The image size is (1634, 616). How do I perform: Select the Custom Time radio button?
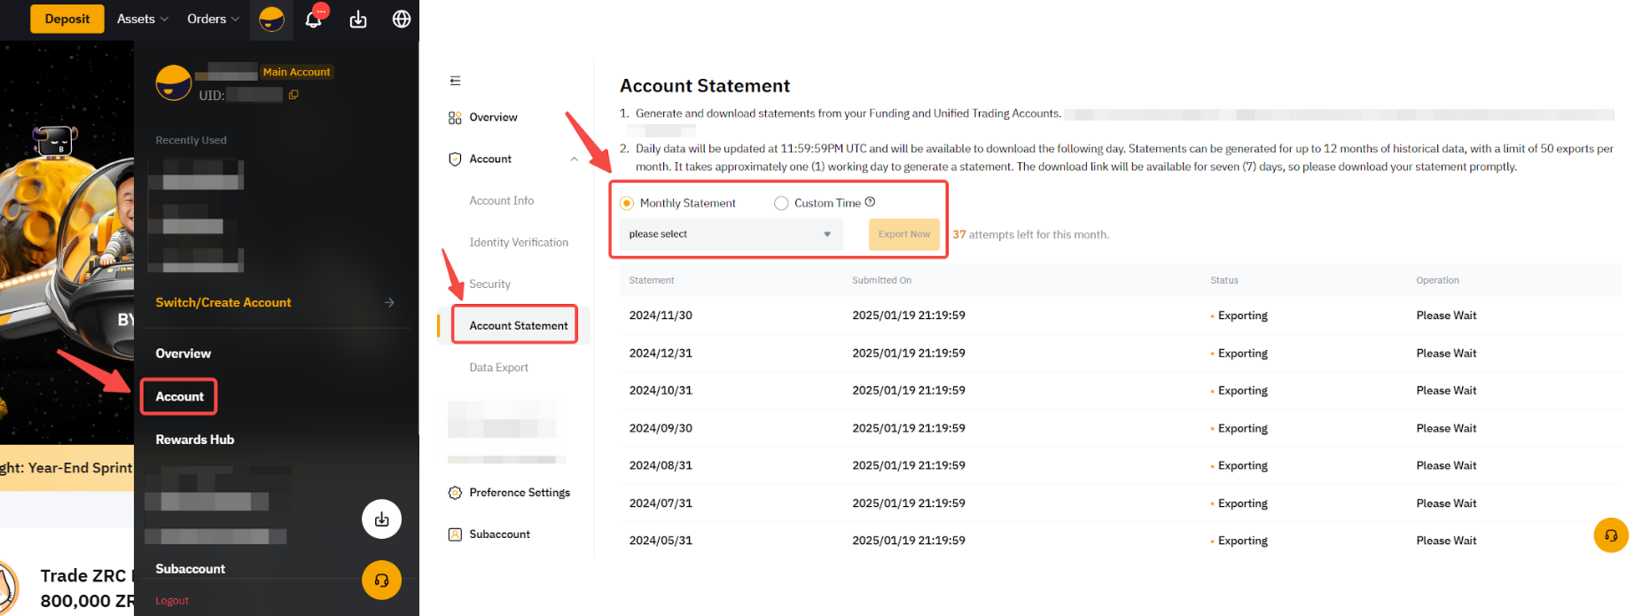pyautogui.click(x=781, y=203)
